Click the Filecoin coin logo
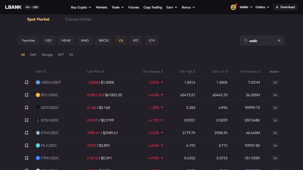Viewport: 303px width, 170px height. tap(38, 145)
